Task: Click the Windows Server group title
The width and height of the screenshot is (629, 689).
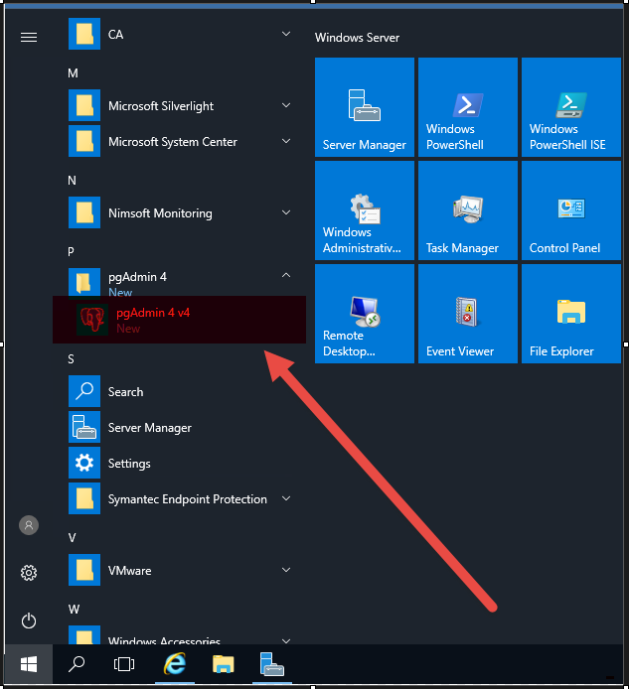Action: [357, 38]
